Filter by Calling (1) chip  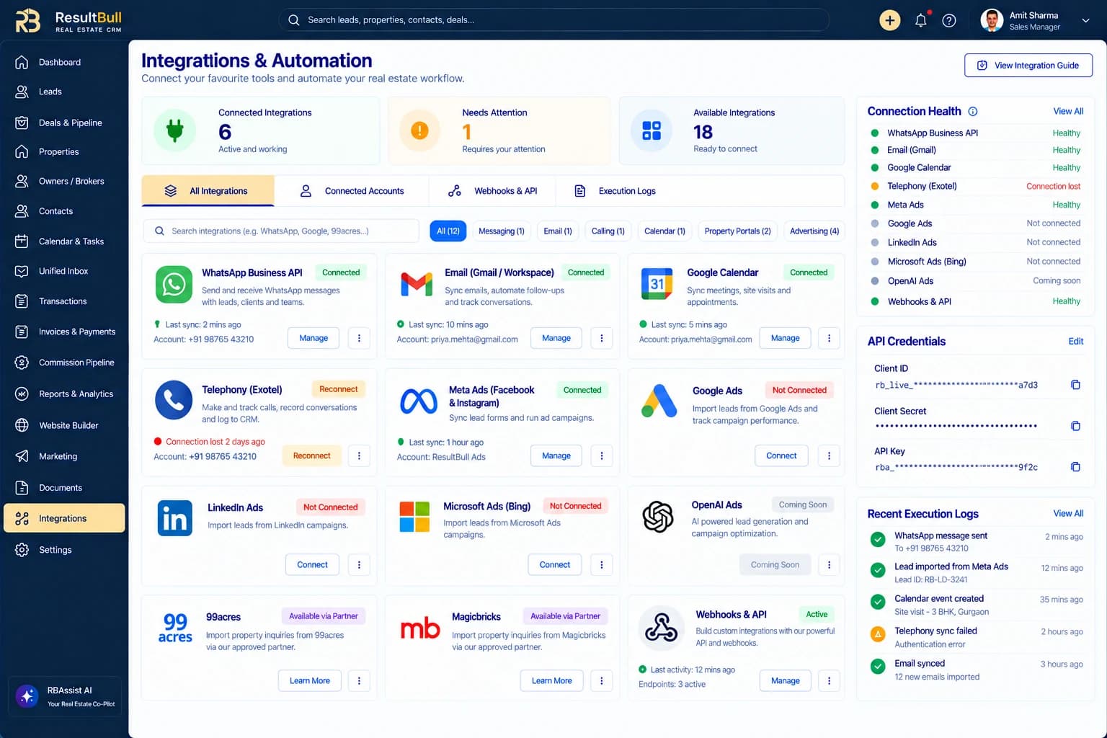[608, 231]
